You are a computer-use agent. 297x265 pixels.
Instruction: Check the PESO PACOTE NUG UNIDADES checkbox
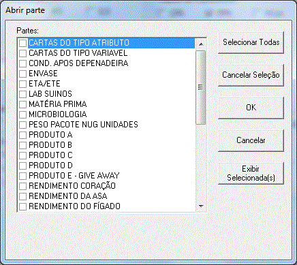[22, 125]
